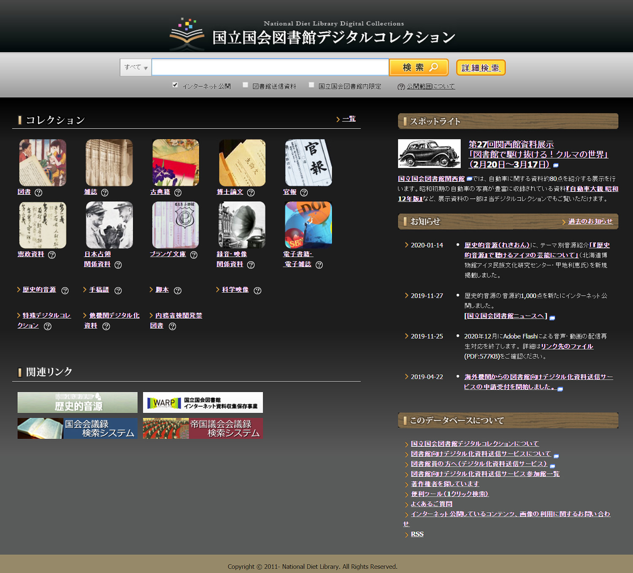Open the すべて search scope dropdown

(x=136, y=68)
